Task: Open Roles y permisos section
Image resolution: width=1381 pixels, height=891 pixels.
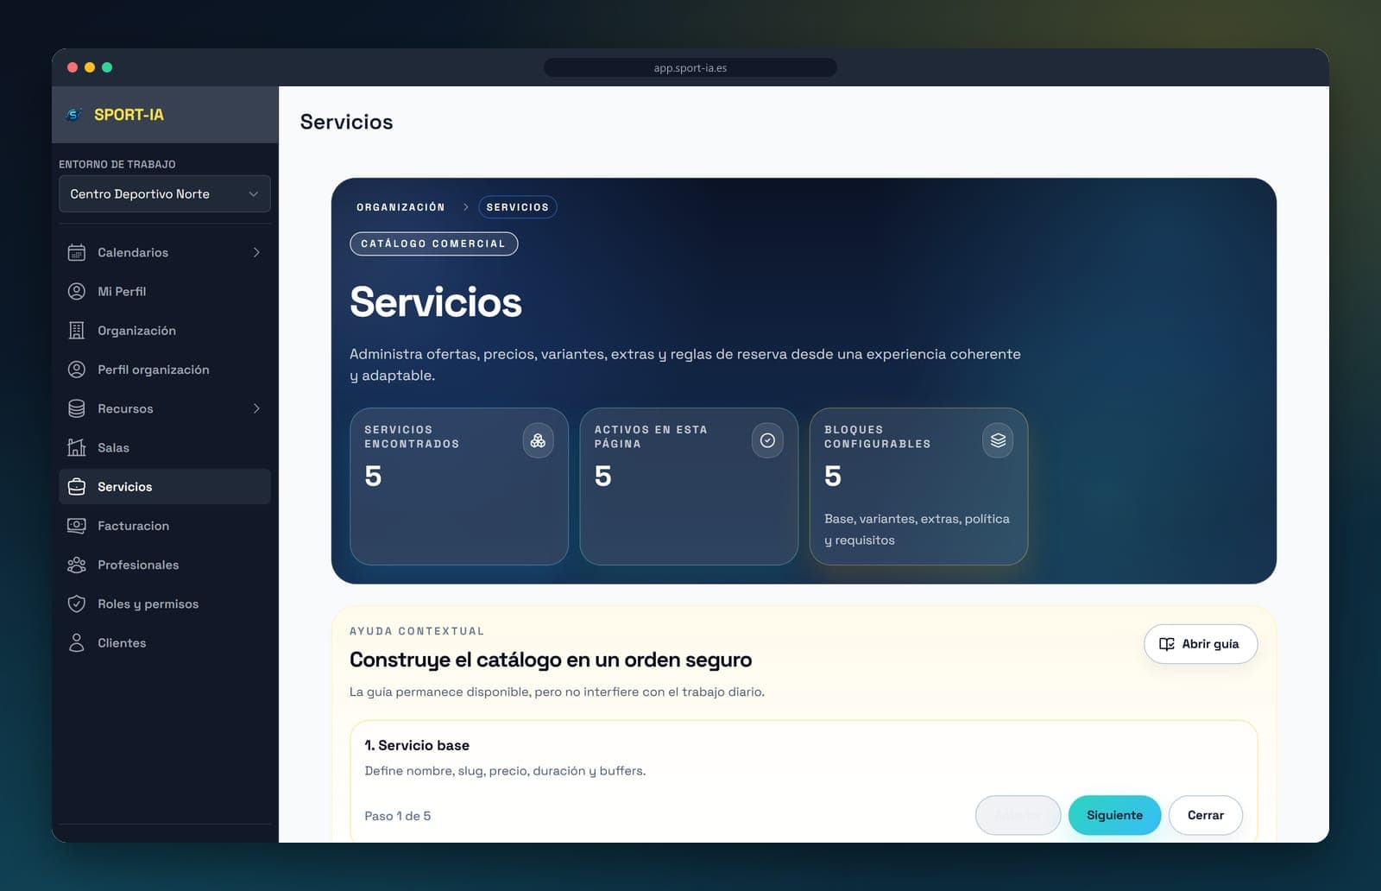Action: click(164, 603)
